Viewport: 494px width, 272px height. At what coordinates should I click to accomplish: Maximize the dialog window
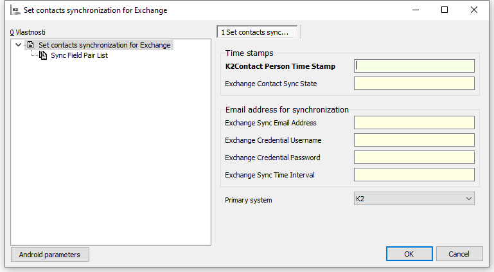[445, 10]
